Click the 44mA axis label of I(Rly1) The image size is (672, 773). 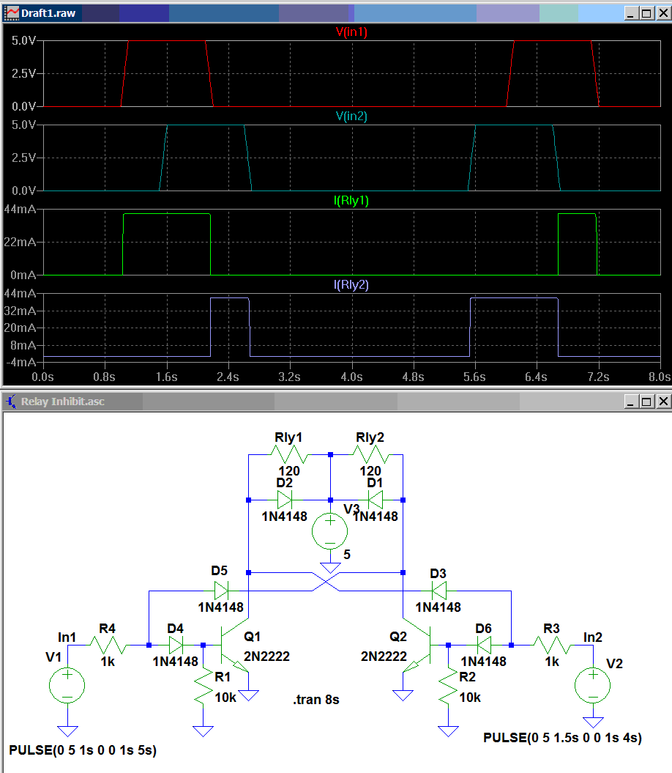(x=20, y=210)
